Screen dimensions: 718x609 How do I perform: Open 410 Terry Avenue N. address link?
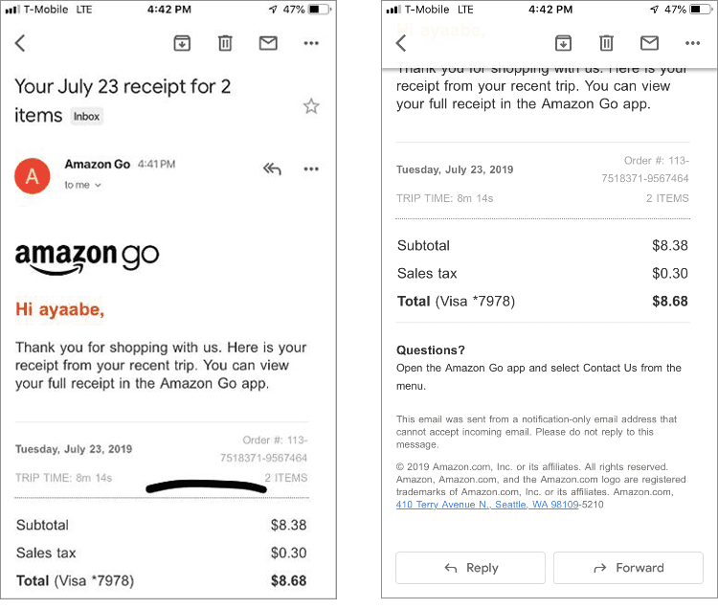tap(487, 504)
